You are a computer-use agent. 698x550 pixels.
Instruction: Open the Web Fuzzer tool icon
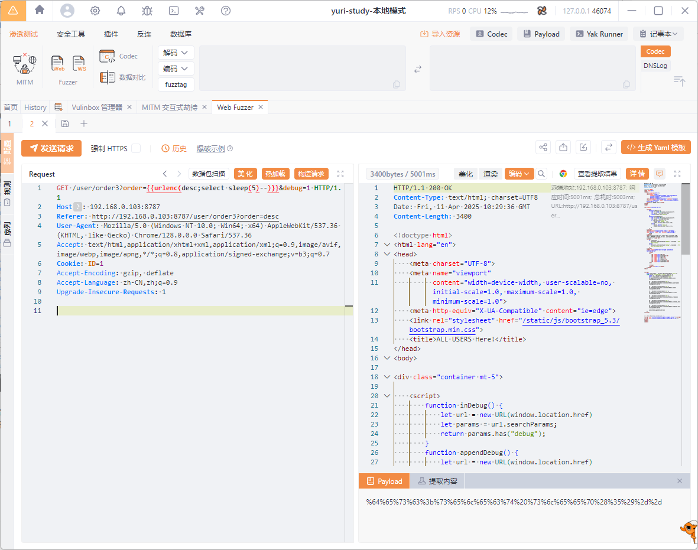[58, 64]
